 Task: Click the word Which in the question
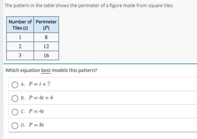12,70
